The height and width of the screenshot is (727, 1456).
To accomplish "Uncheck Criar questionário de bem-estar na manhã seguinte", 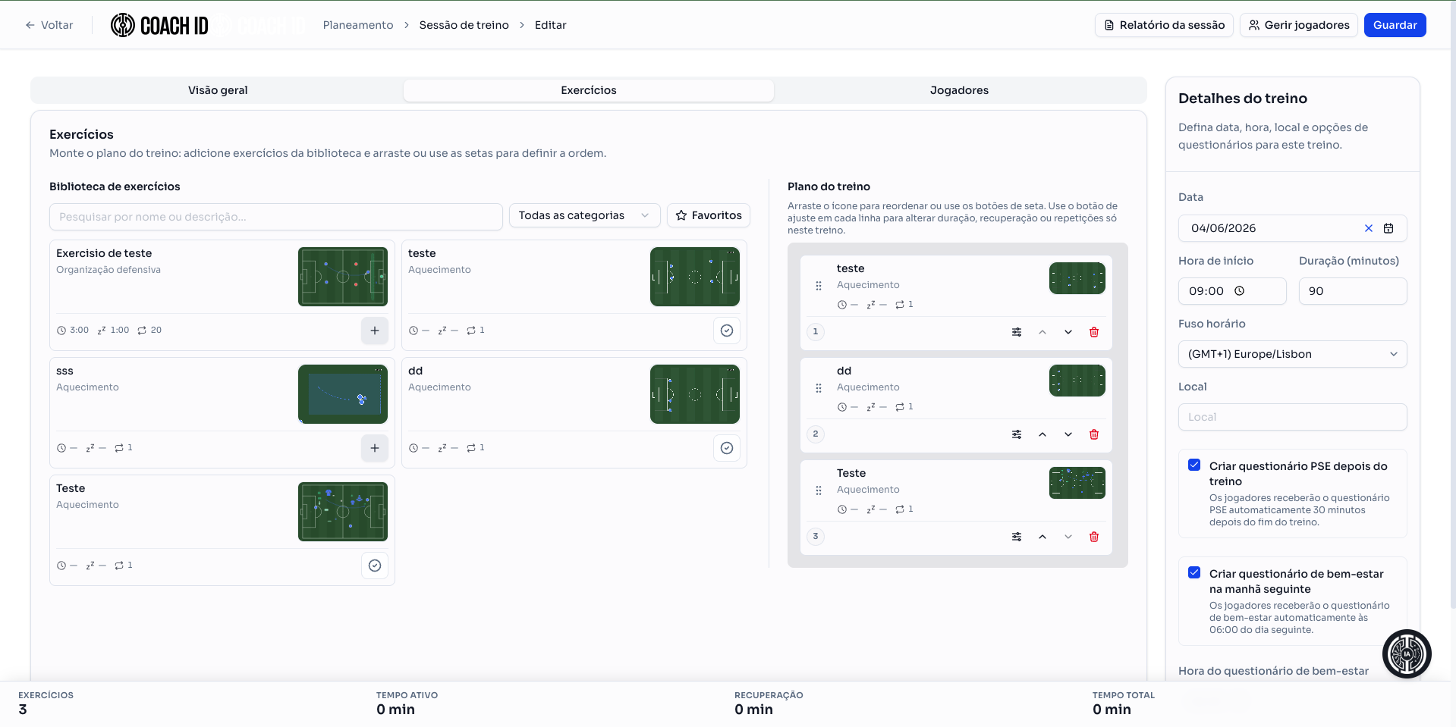I will pyautogui.click(x=1194, y=572).
